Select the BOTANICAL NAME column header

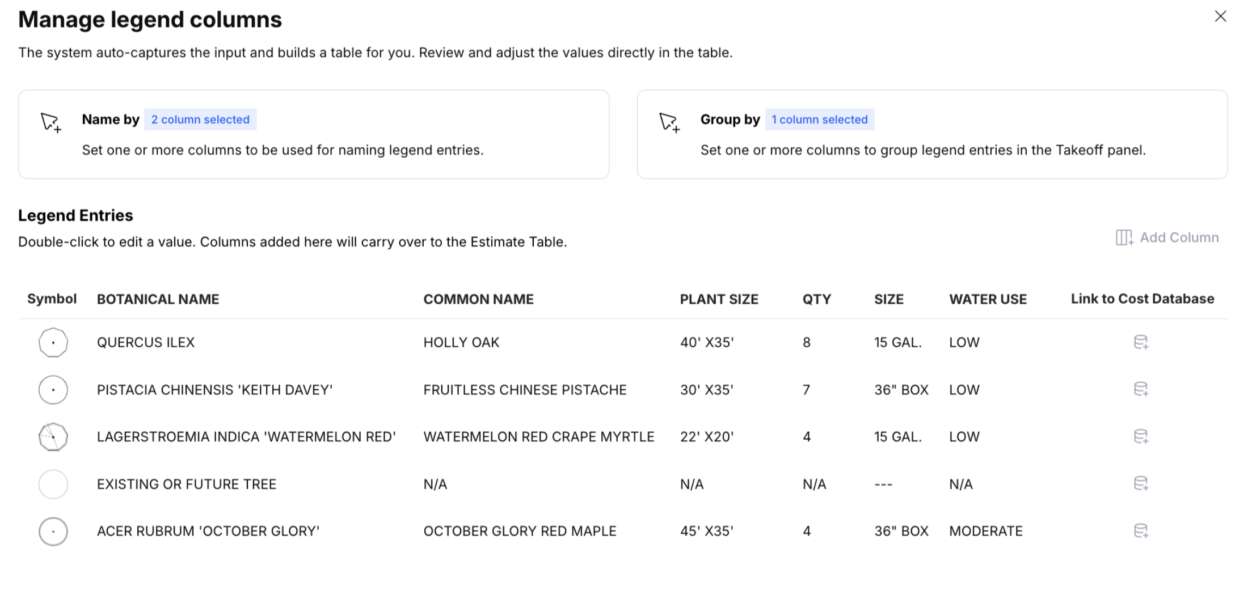tap(158, 299)
